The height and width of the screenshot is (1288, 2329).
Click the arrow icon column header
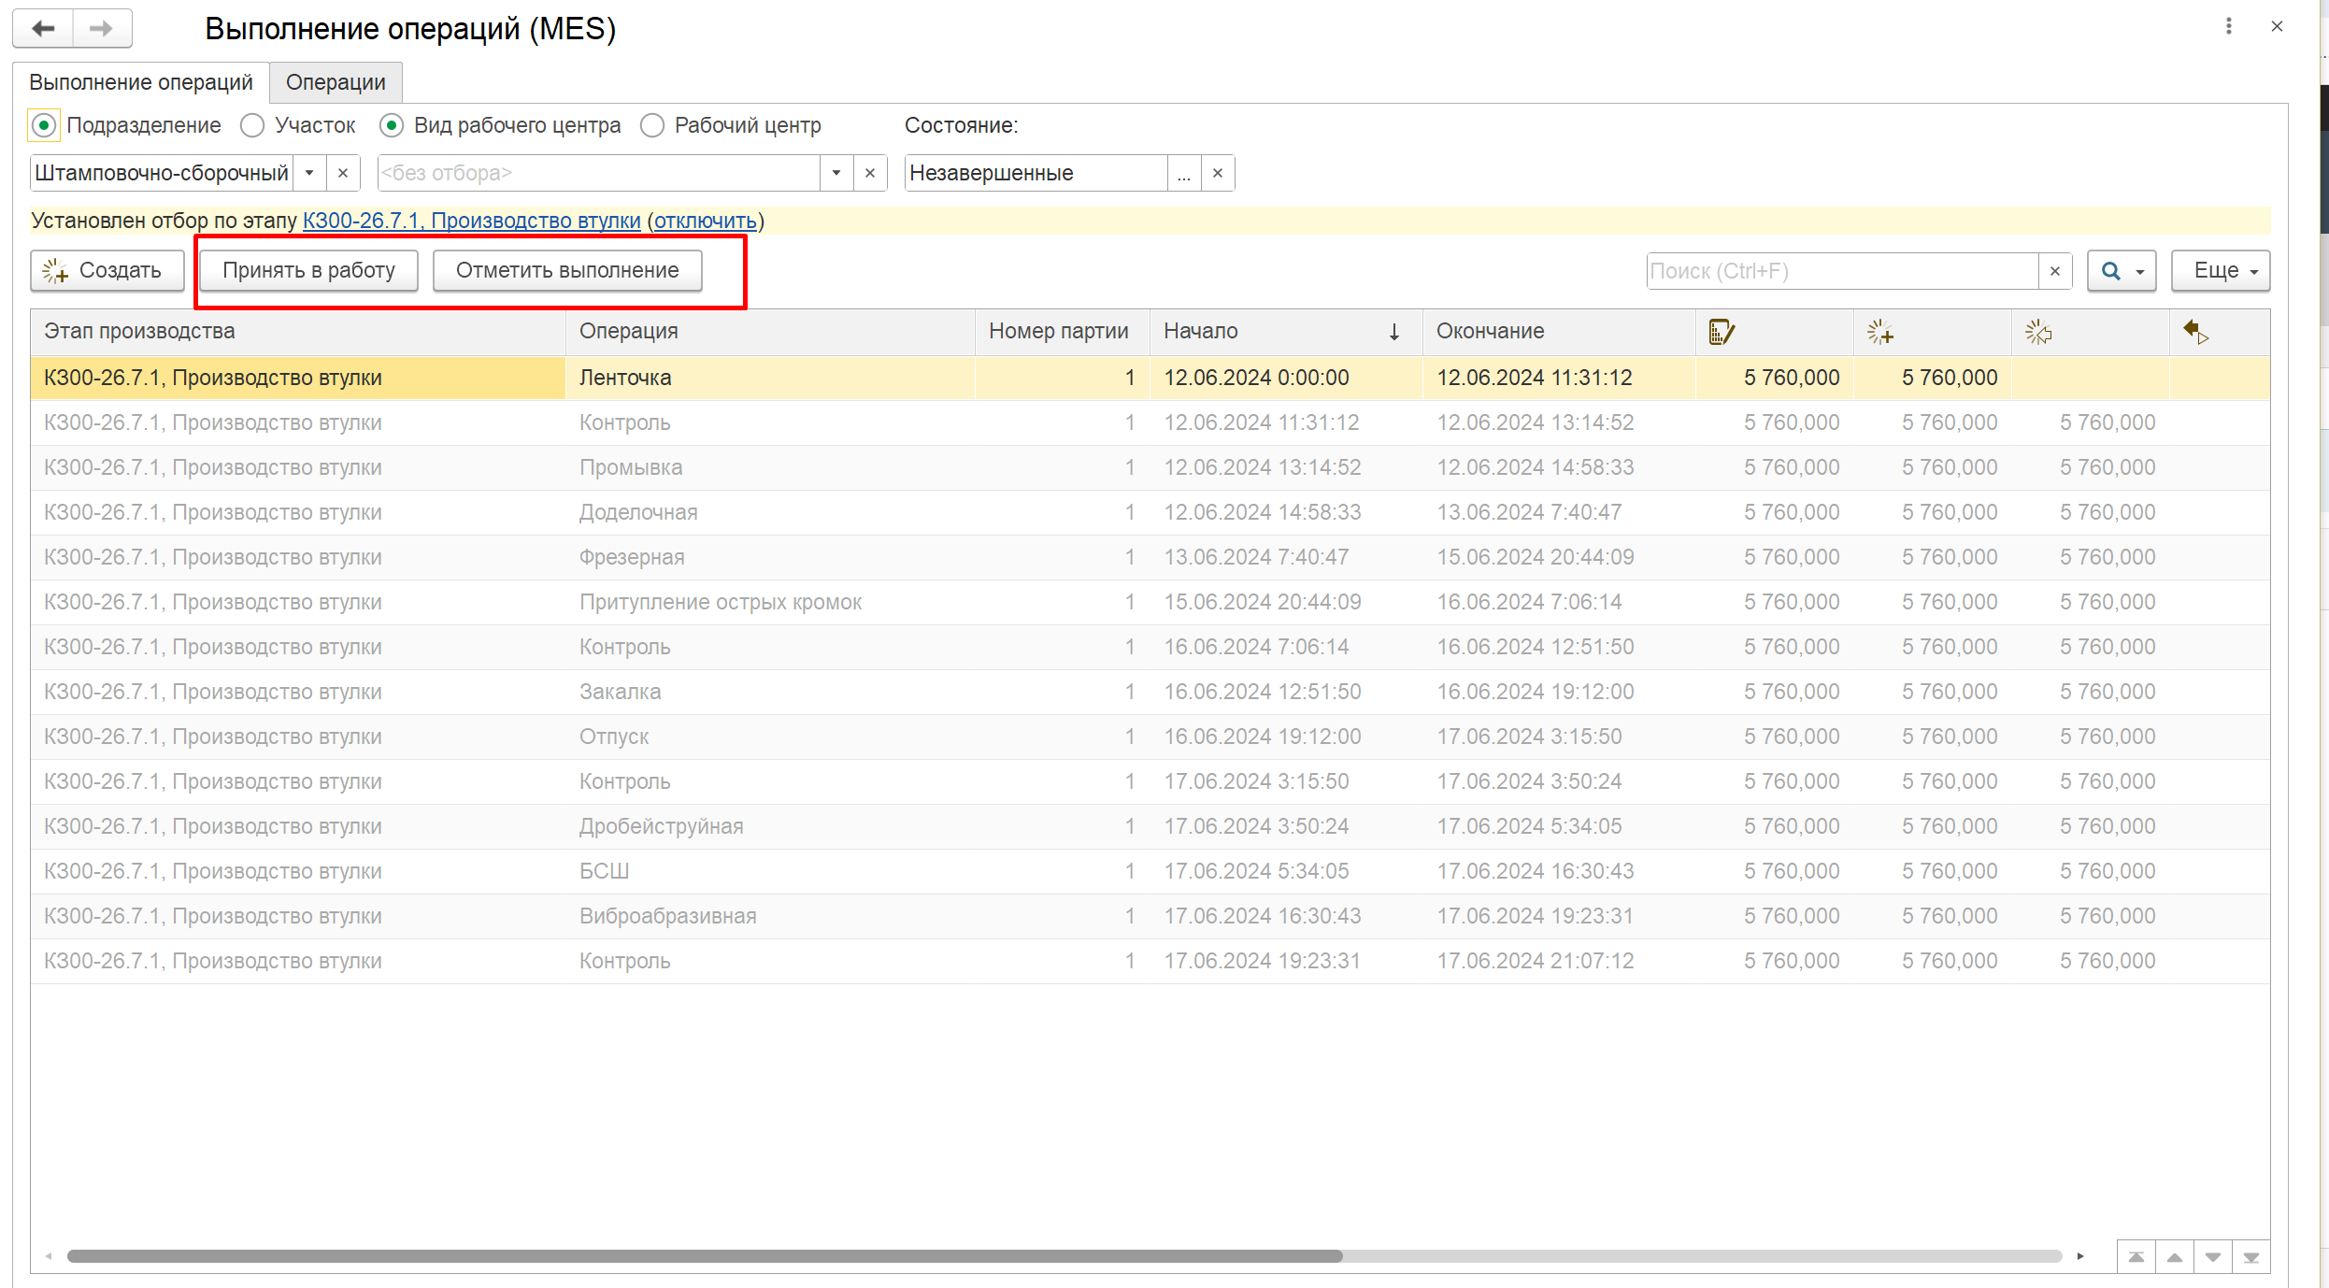point(2195,332)
